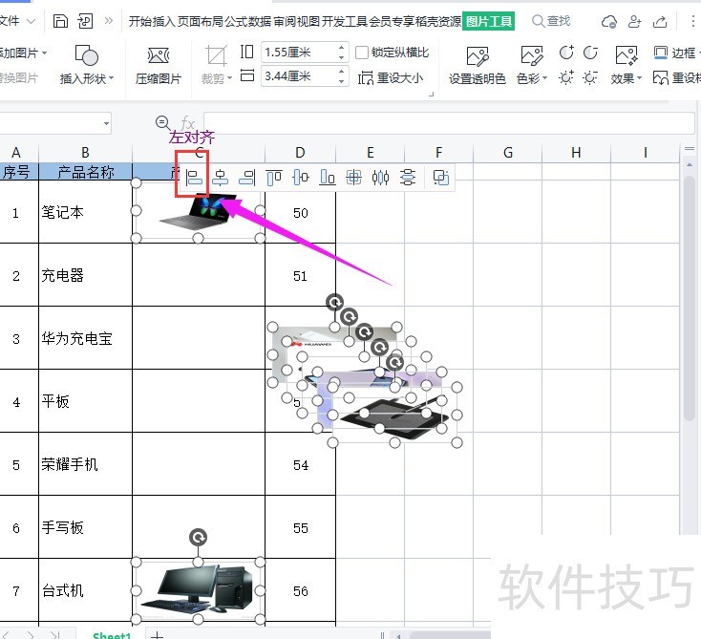
Task: Click the 重设大小 reset size button
Action: (x=391, y=78)
